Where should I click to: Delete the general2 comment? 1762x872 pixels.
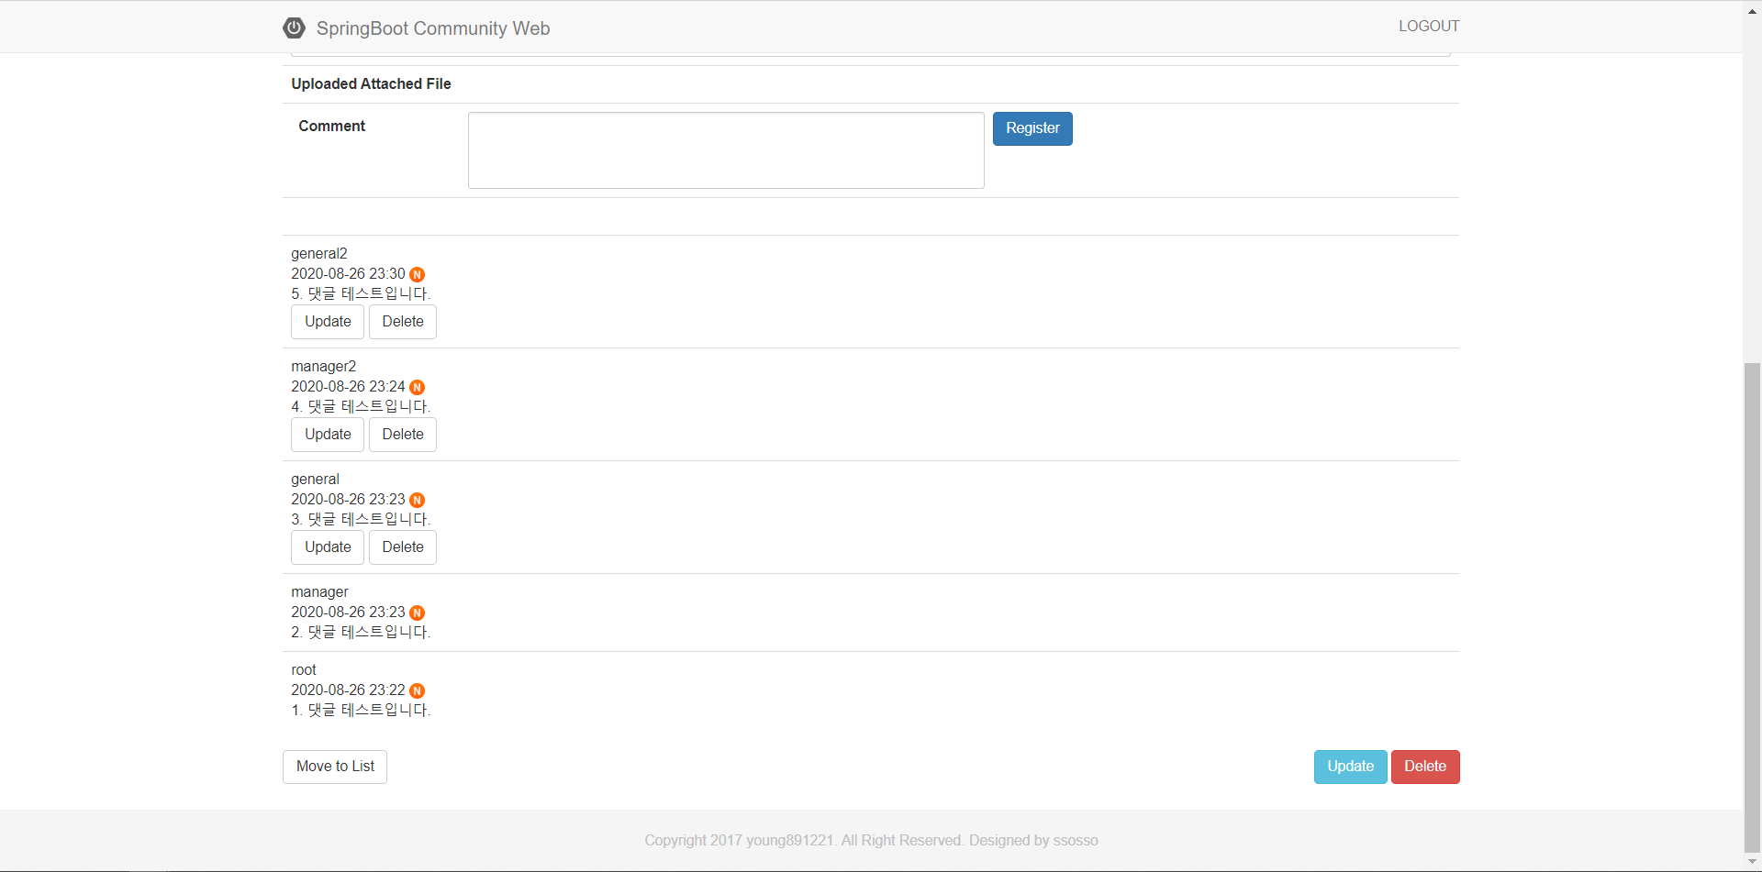pyautogui.click(x=402, y=322)
